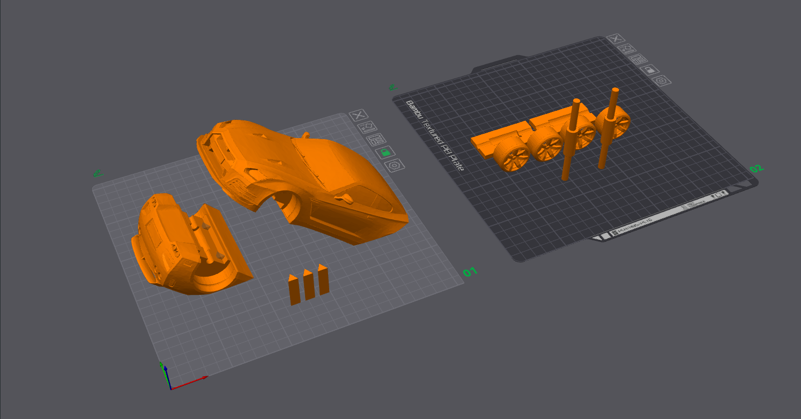Screen dimensions: 801x419
Task: Select the leftmost small pointed pin
Action: tap(294, 290)
